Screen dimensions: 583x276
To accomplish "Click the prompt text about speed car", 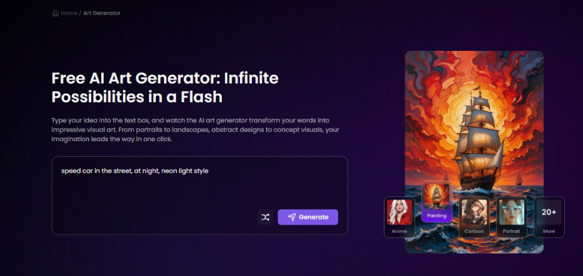I will 134,171.
